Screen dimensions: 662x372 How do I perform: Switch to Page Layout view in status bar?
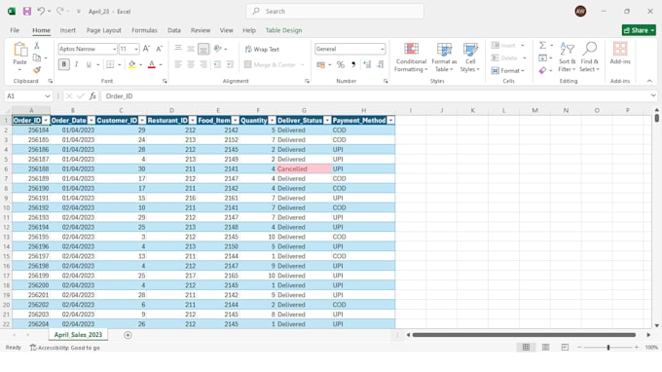click(545, 347)
